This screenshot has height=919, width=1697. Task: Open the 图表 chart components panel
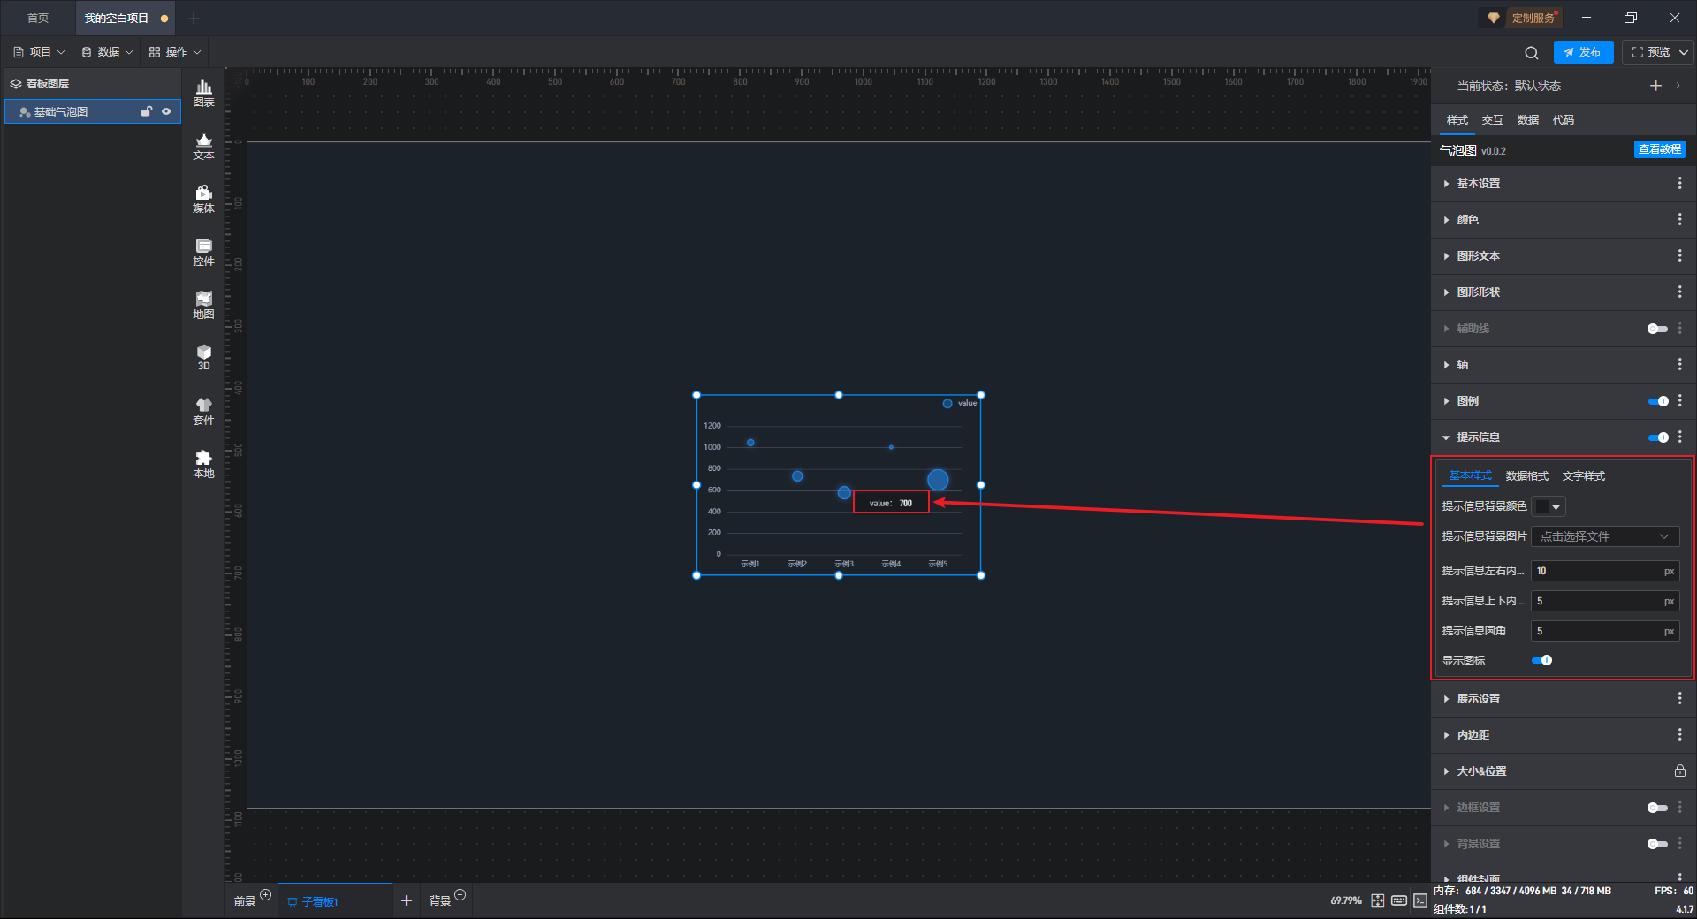click(x=203, y=93)
